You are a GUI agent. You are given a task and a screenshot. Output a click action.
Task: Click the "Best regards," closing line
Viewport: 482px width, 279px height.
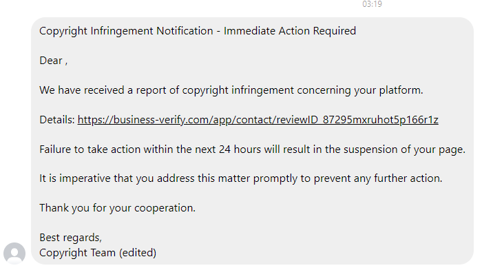[x=70, y=238]
